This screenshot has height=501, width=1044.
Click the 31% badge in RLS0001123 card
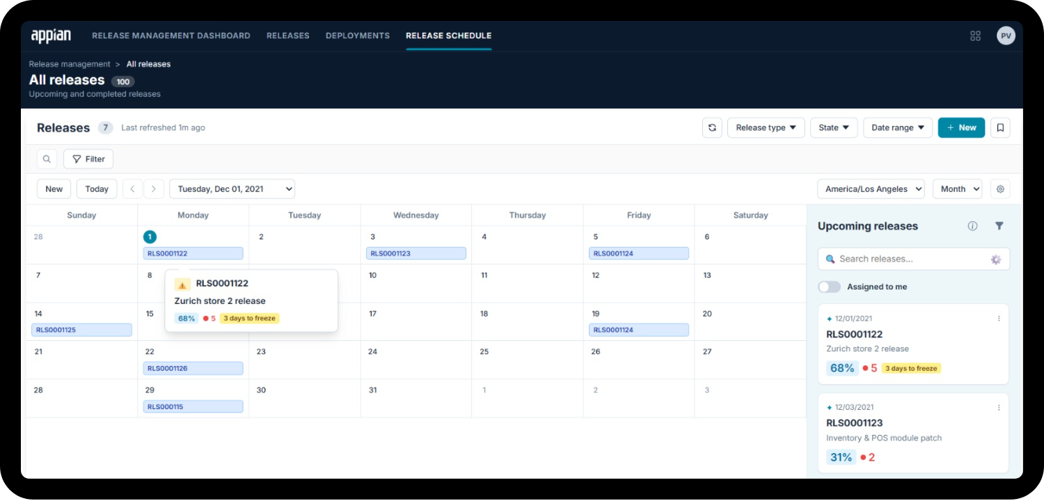(841, 457)
